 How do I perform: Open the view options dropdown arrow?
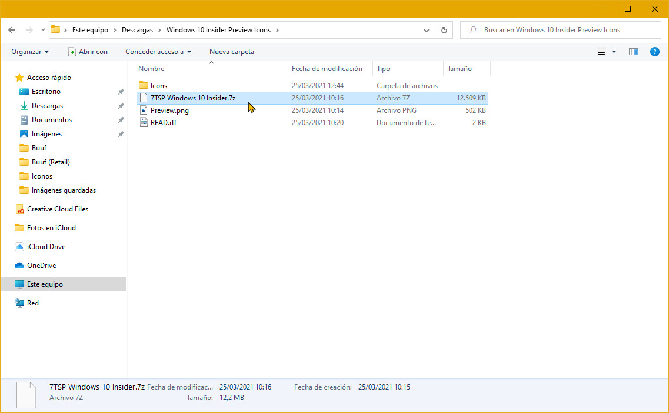click(614, 52)
